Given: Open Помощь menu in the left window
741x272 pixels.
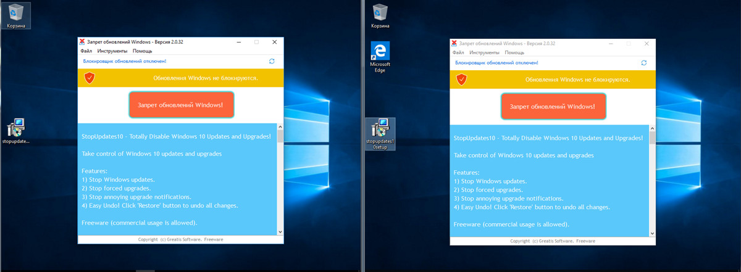Looking at the screenshot, I should tap(142, 51).
